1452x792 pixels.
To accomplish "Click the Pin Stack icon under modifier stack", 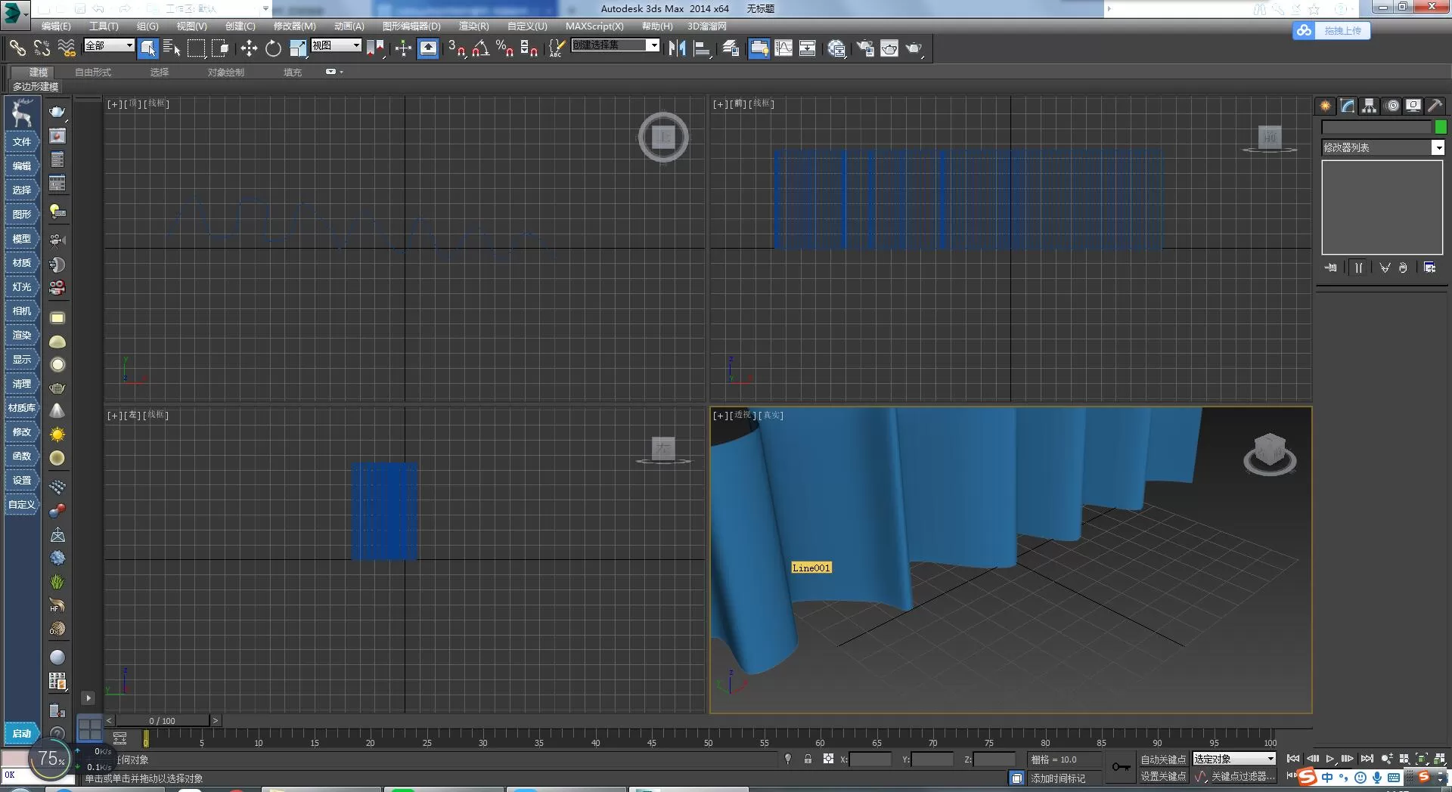I will click(x=1331, y=268).
